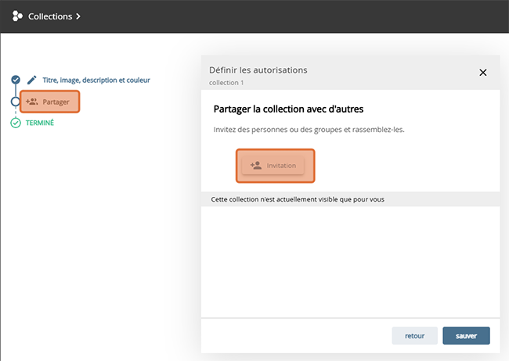This screenshot has height=361, width=509.
Task: Click the dialog subtitle collection 1
Action: point(226,82)
